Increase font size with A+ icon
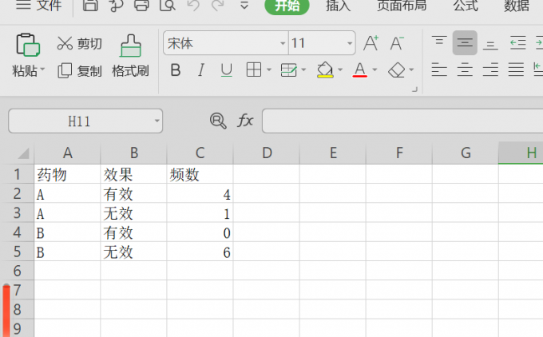 371,43
